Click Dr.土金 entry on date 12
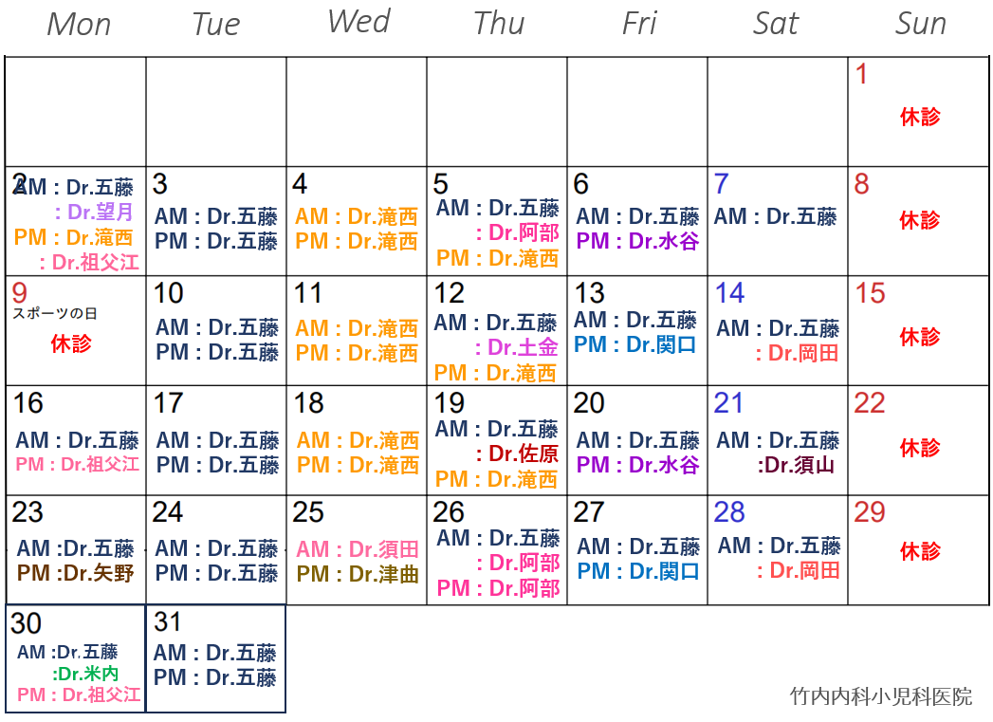 click(517, 347)
